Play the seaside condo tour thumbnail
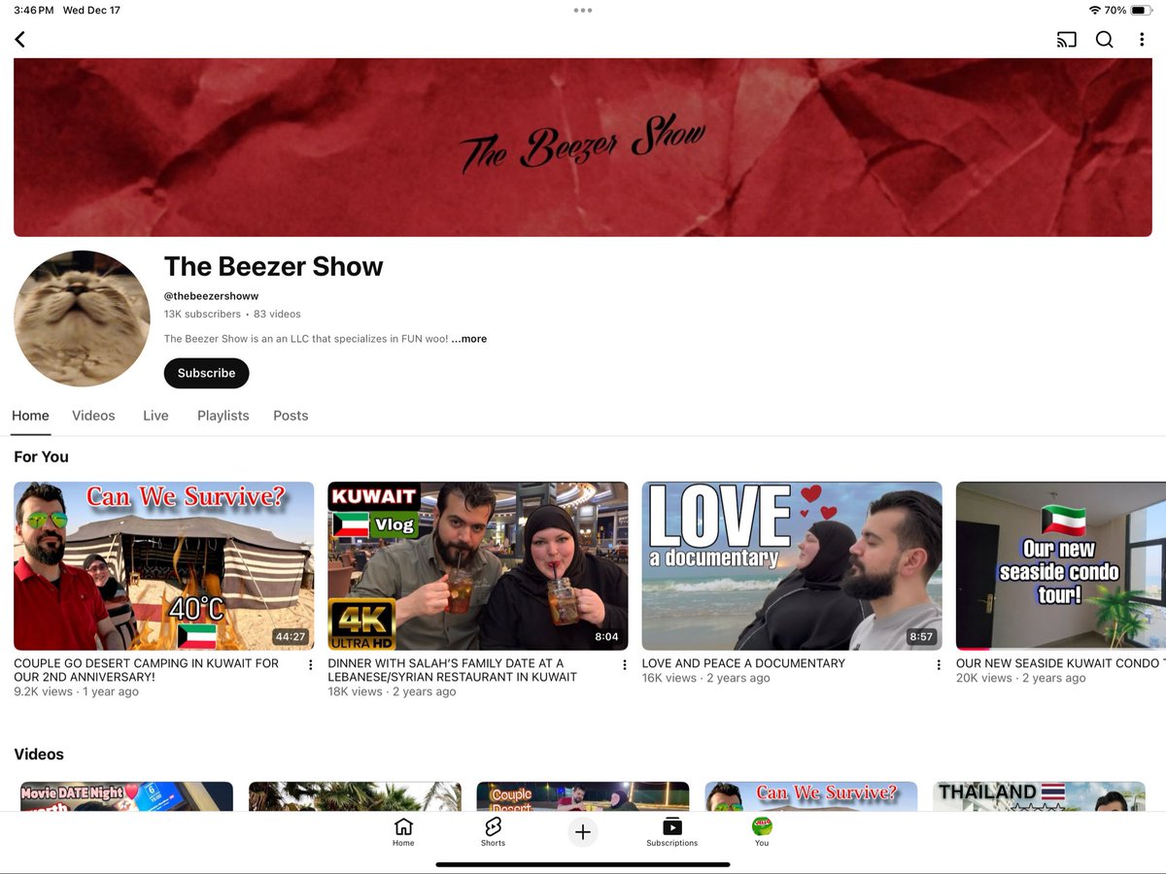This screenshot has width=1166, height=874. (1061, 566)
